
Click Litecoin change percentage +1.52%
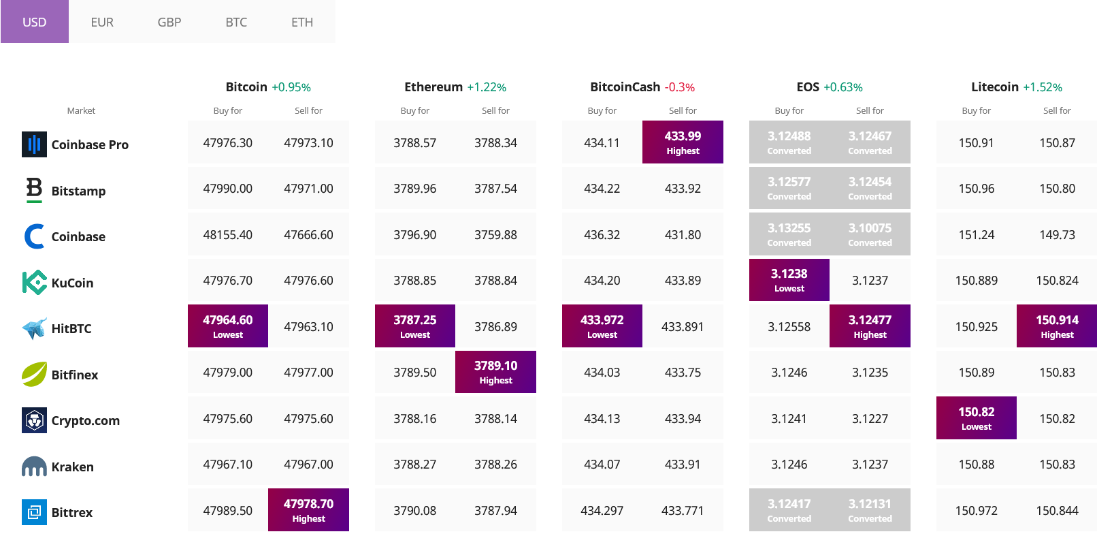(x=1043, y=87)
